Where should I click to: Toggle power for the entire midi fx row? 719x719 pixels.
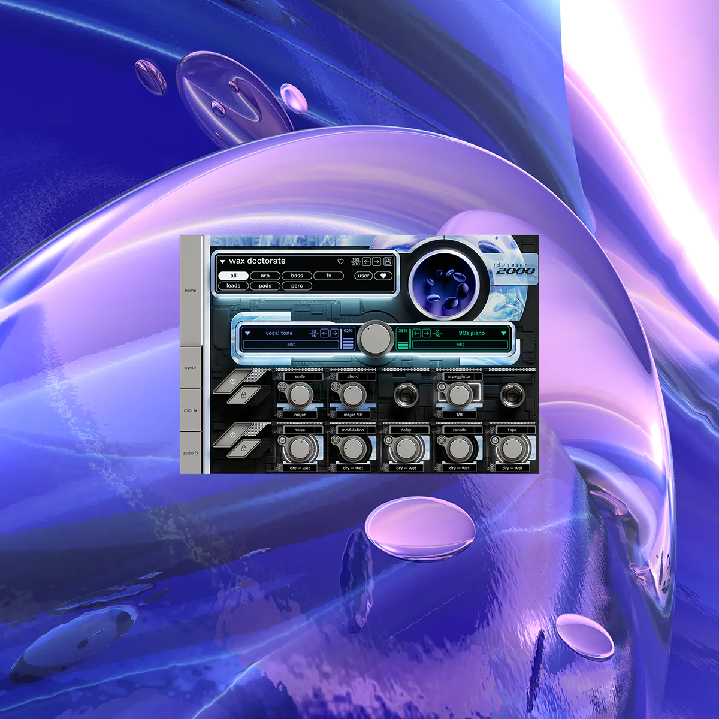point(233,381)
